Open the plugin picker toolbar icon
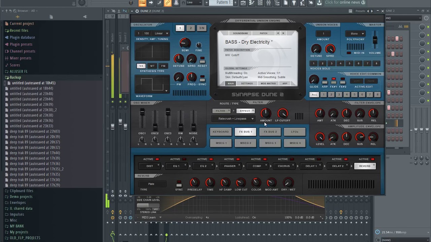 (294, 3)
